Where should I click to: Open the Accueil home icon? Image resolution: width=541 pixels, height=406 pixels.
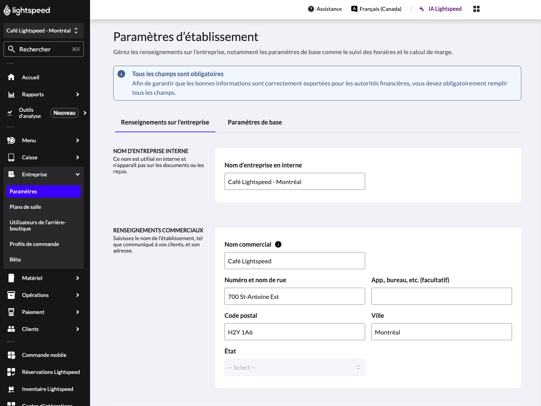[11, 77]
